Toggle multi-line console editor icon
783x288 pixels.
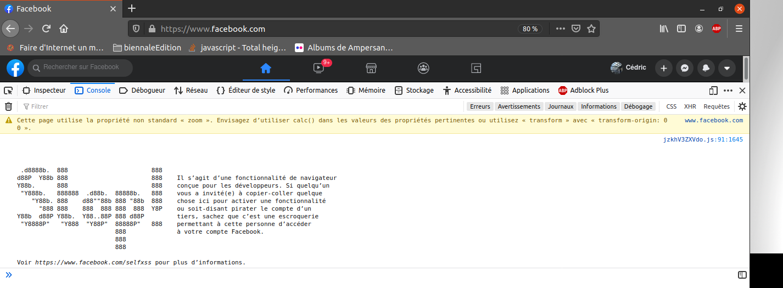pyautogui.click(x=742, y=275)
